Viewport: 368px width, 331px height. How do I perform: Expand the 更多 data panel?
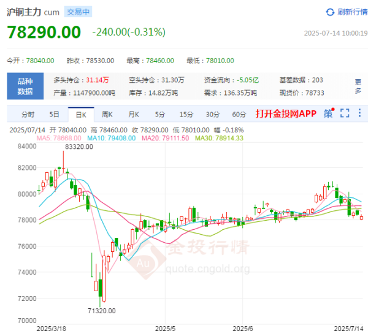tap(358, 86)
